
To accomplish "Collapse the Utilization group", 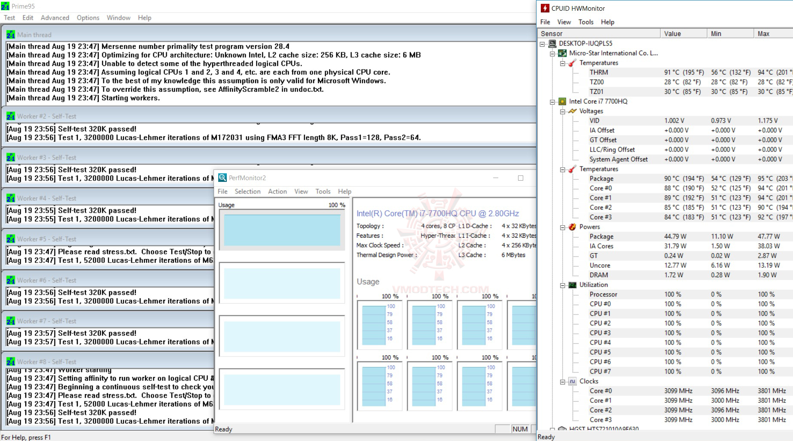I will coord(562,285).
